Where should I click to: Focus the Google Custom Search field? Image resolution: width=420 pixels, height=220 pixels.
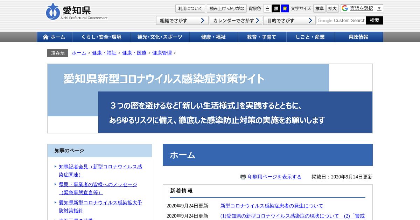click(341, 21)
